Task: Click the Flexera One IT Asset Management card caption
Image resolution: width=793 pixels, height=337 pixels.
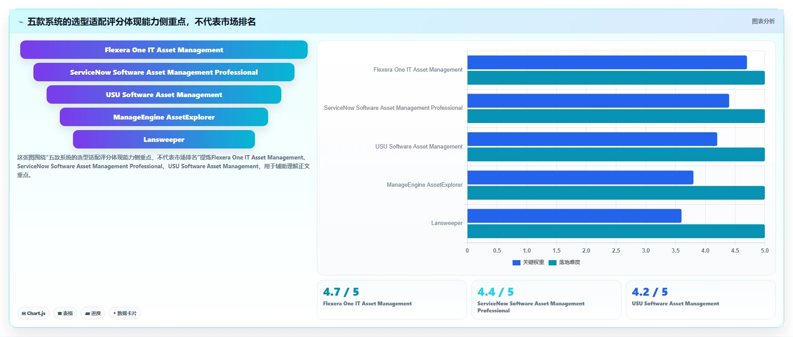Action: [x=367, y=304]
